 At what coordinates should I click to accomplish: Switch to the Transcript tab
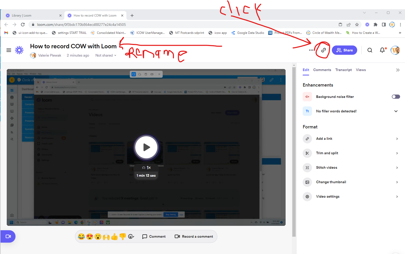tap(343, 70)
